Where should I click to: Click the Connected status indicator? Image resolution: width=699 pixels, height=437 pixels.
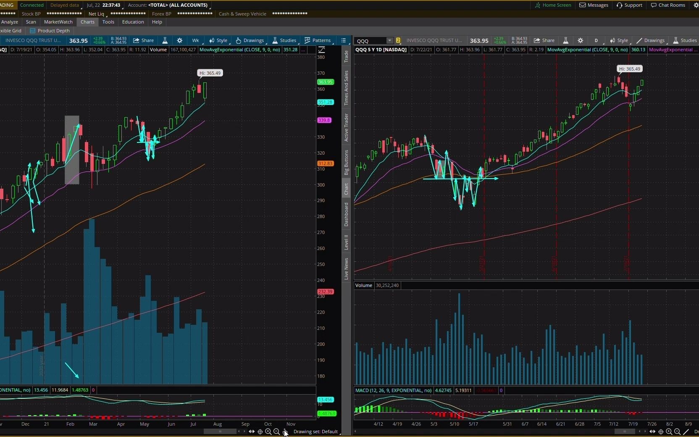point(32,5)
